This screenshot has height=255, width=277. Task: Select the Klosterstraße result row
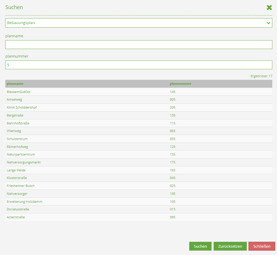[139, 178]
